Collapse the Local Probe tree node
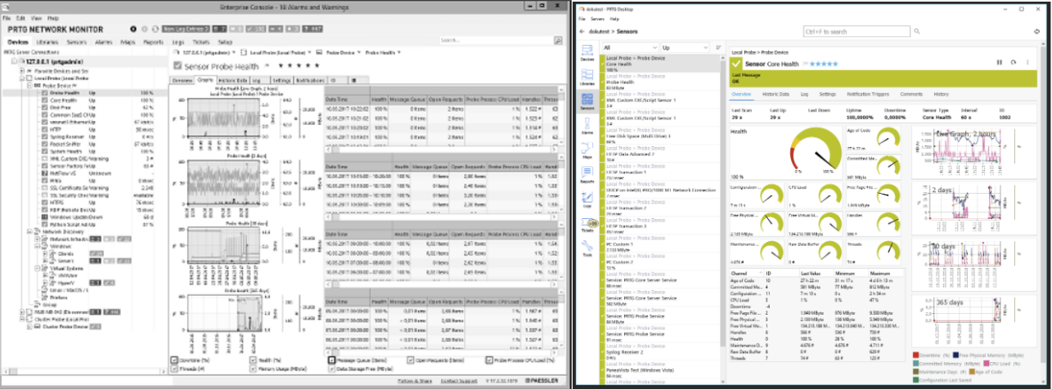 tap(22, 78)
